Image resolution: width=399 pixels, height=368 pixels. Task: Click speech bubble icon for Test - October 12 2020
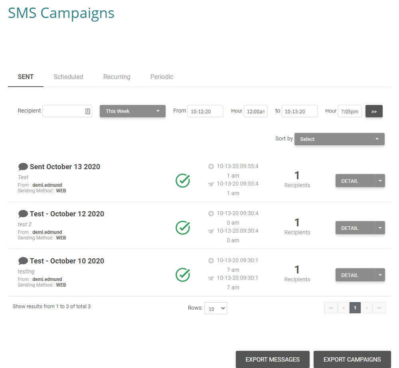tap(23, 214)
